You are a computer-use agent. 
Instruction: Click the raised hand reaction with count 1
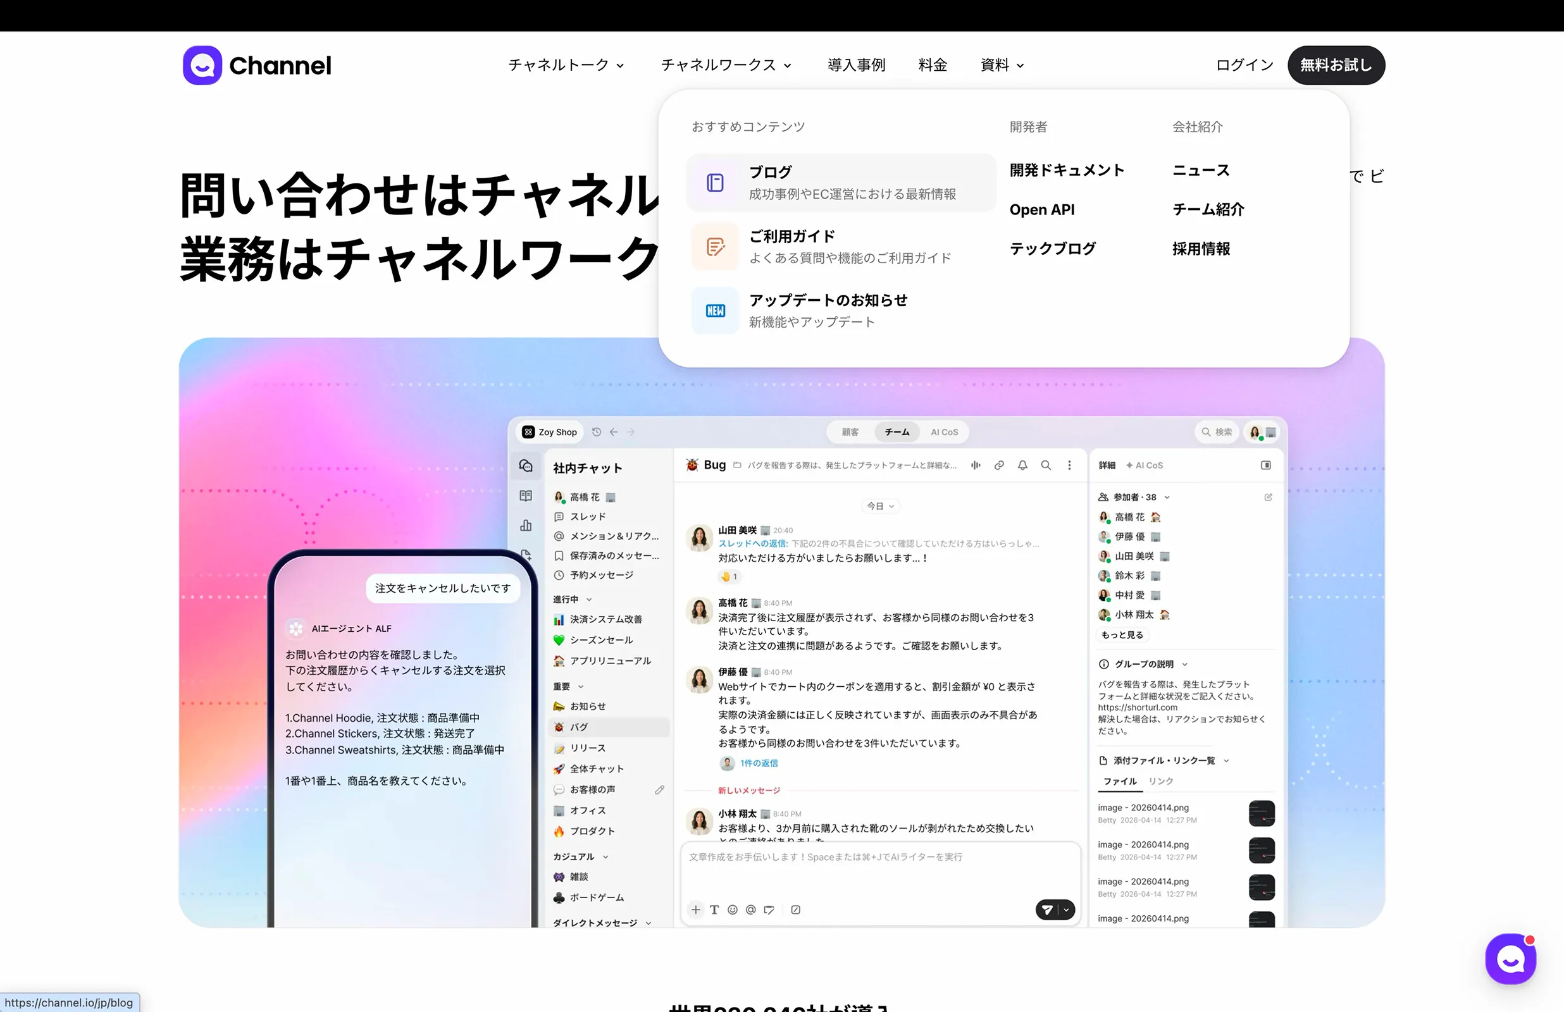[729, 576]
